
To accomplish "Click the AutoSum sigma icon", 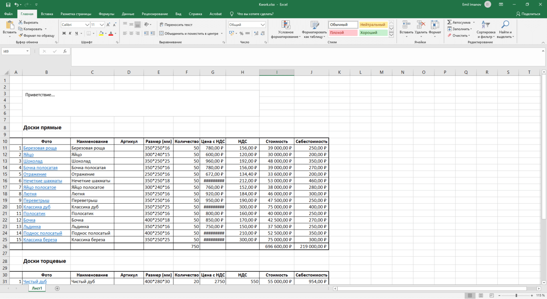I will coord(450,22).
